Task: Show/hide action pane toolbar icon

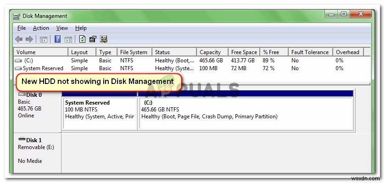Action: pyautogui.click(x=68, y=39)
